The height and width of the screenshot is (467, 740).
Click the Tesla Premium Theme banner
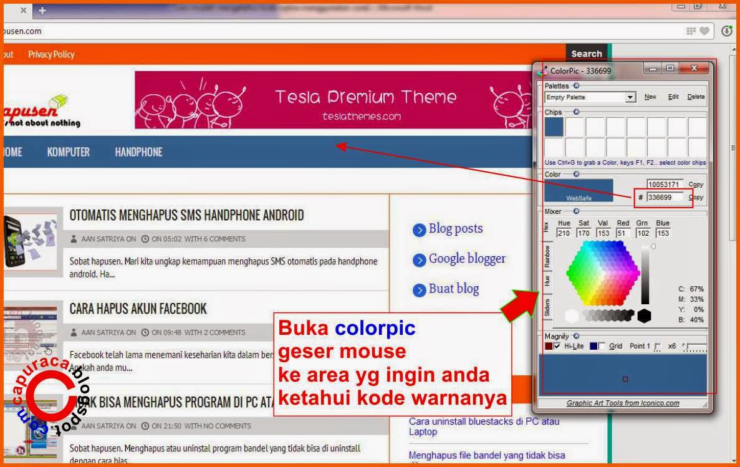tap(334, 100)
